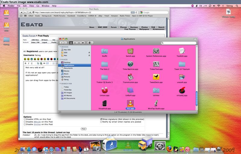The image size is (241, 154).
Task: Collapse the PLACES sidebar section
Action: point(60,60)
